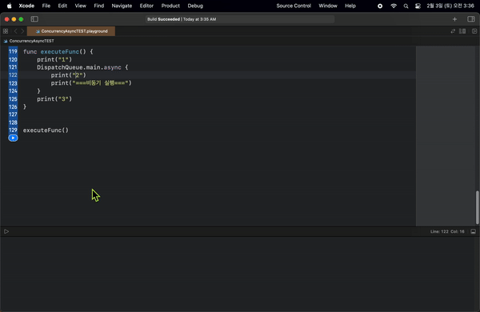
Task: Open the Xcode application menu
Action: point(26,6)
